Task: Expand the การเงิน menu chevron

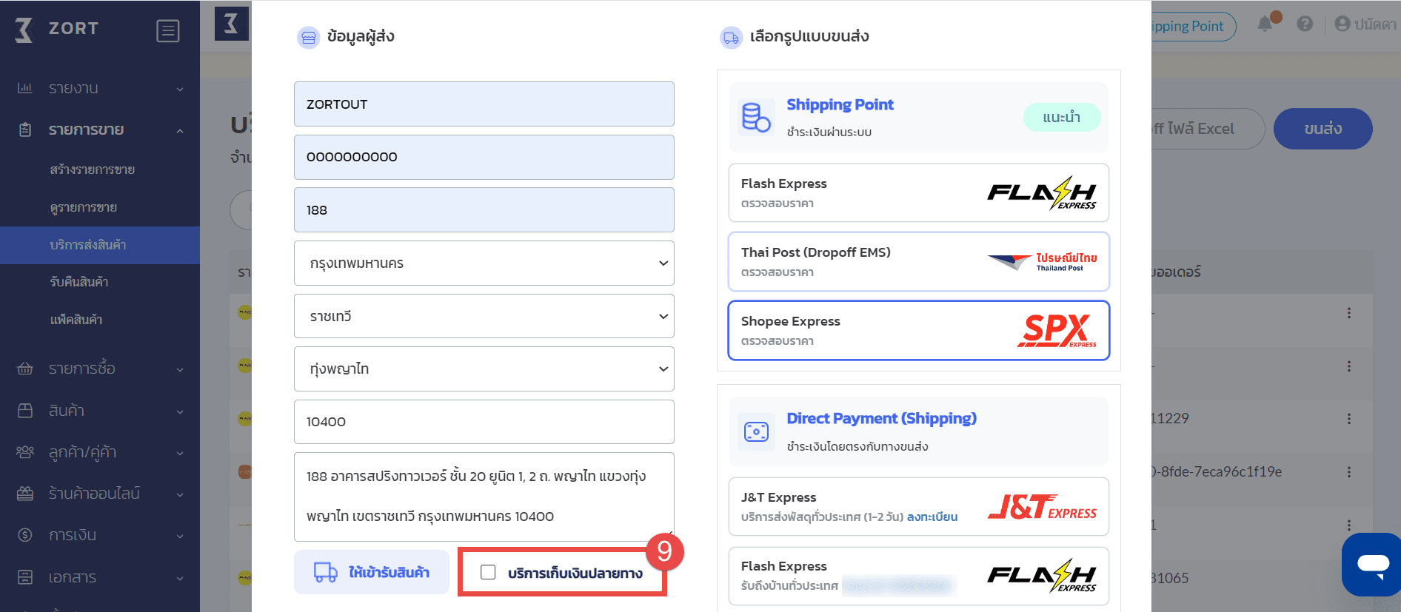Action: (x=180, y=535)
